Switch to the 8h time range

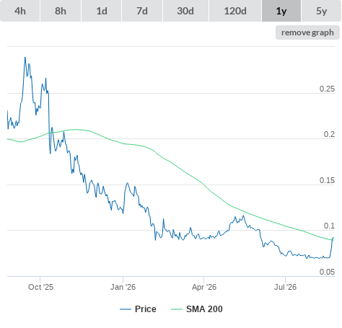61,11
